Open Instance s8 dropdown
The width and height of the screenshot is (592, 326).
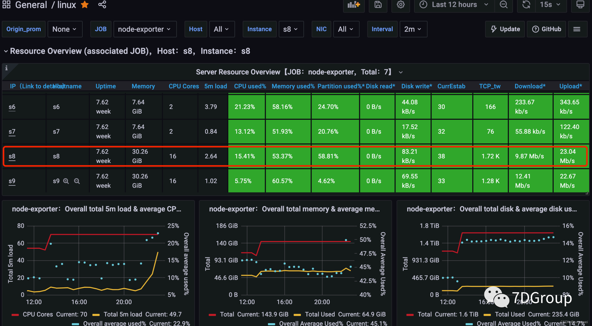pos(291,29)
